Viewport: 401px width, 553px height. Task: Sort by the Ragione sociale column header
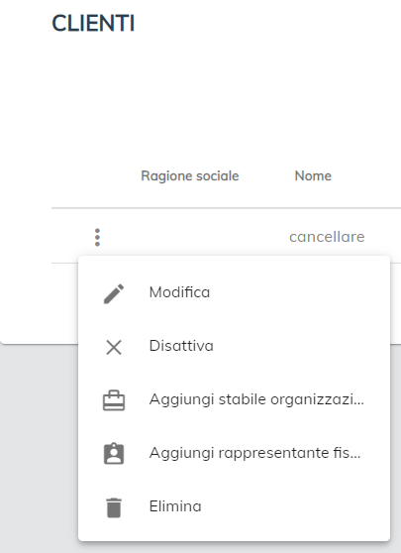[190, 176]
